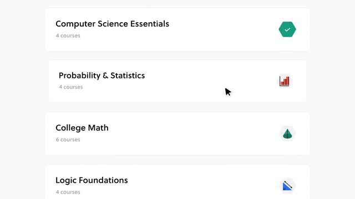Select the College Math heading
This screenshot has width=355, height=199.
click(82, 128)
